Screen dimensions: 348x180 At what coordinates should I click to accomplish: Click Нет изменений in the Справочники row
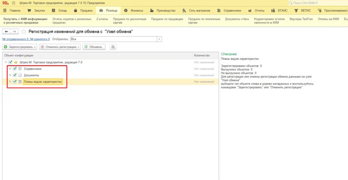tap(204, 69)
